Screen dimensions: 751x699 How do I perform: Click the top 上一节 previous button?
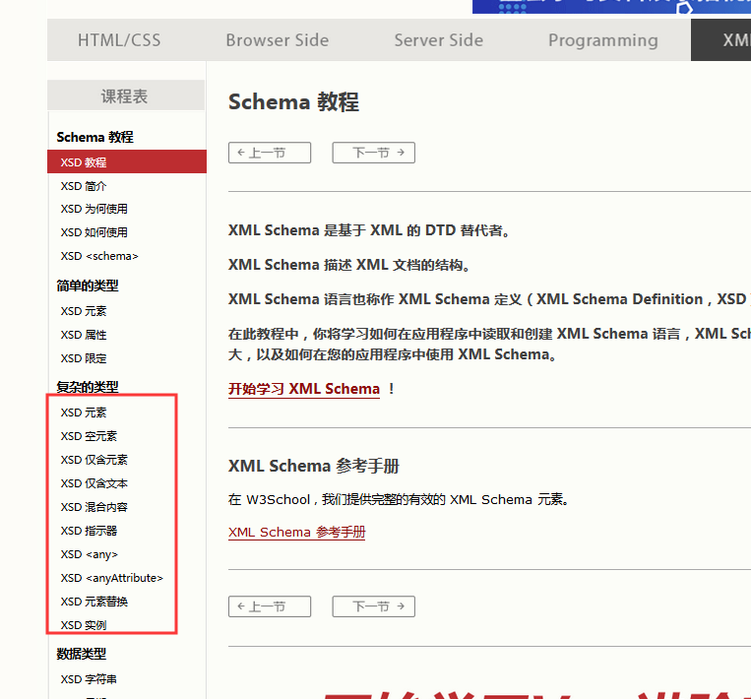[270, 153]
